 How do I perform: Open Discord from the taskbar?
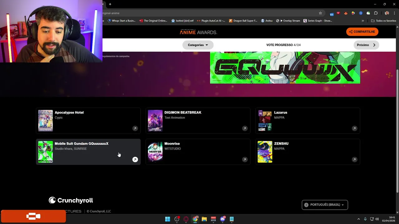pos(223,219)
